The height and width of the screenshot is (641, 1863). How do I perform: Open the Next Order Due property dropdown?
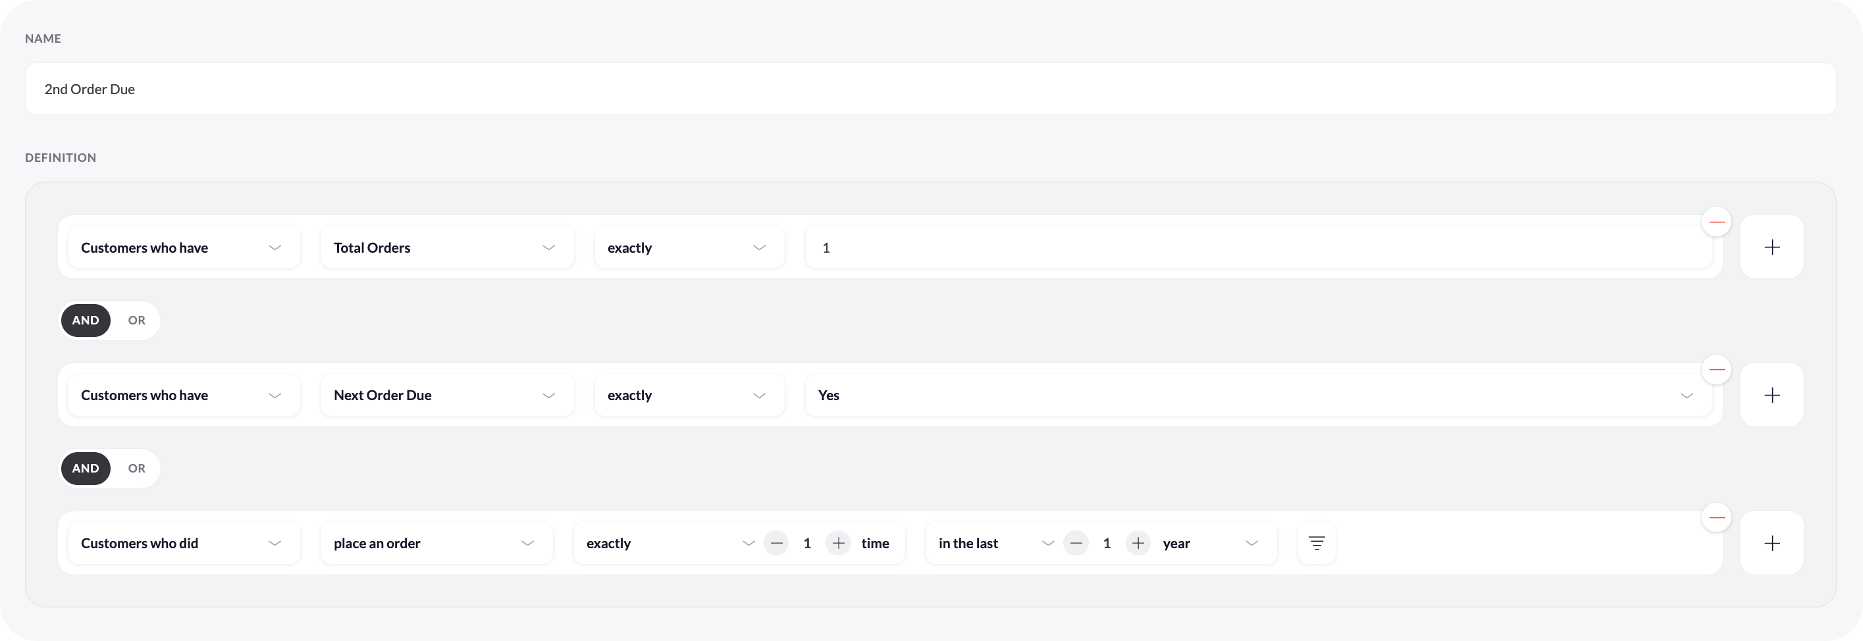(x=447, y=396)
